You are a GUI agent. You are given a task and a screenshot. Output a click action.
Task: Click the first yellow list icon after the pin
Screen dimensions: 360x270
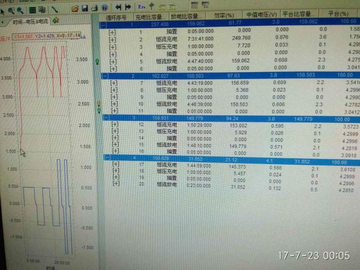[162, 7]
